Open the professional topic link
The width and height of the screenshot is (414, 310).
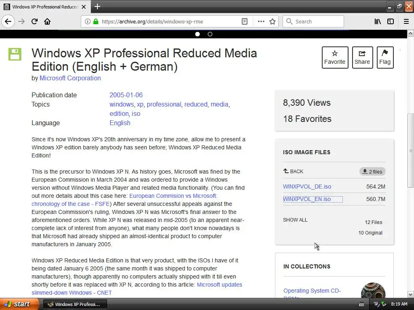click(164, 105)
